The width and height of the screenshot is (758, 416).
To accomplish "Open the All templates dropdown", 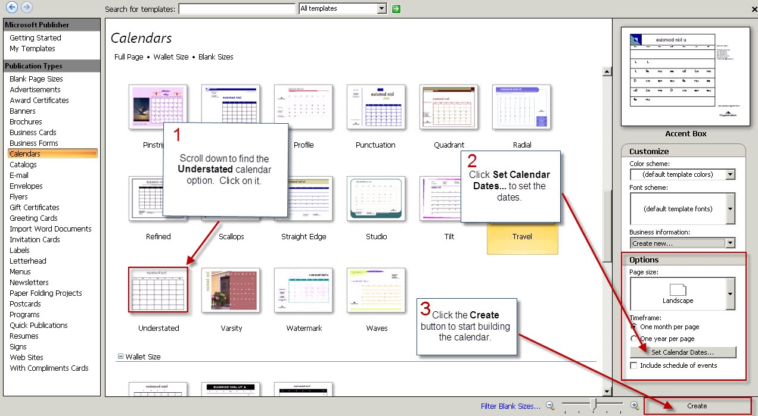I will point(381,9).
